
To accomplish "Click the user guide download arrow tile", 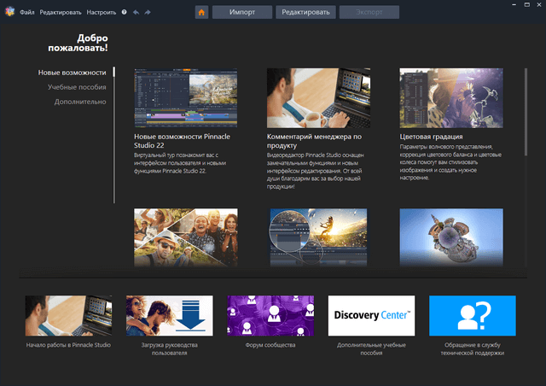I will (169, 316).
